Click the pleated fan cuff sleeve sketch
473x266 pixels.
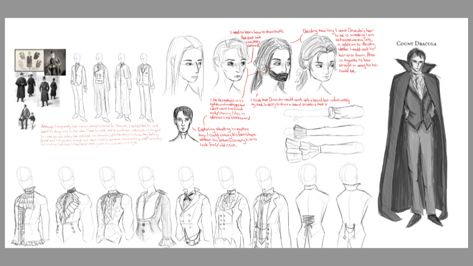coord(323,132)
